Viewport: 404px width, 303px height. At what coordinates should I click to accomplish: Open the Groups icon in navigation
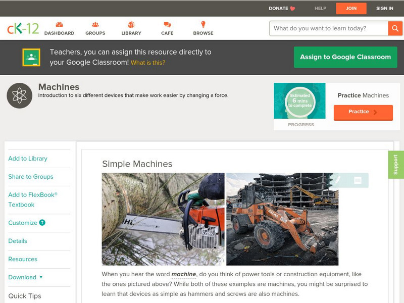(95, 25)
